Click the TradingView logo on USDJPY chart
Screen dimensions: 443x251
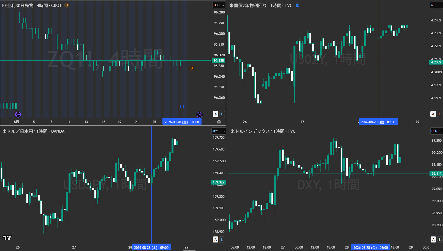coord(7,238)
